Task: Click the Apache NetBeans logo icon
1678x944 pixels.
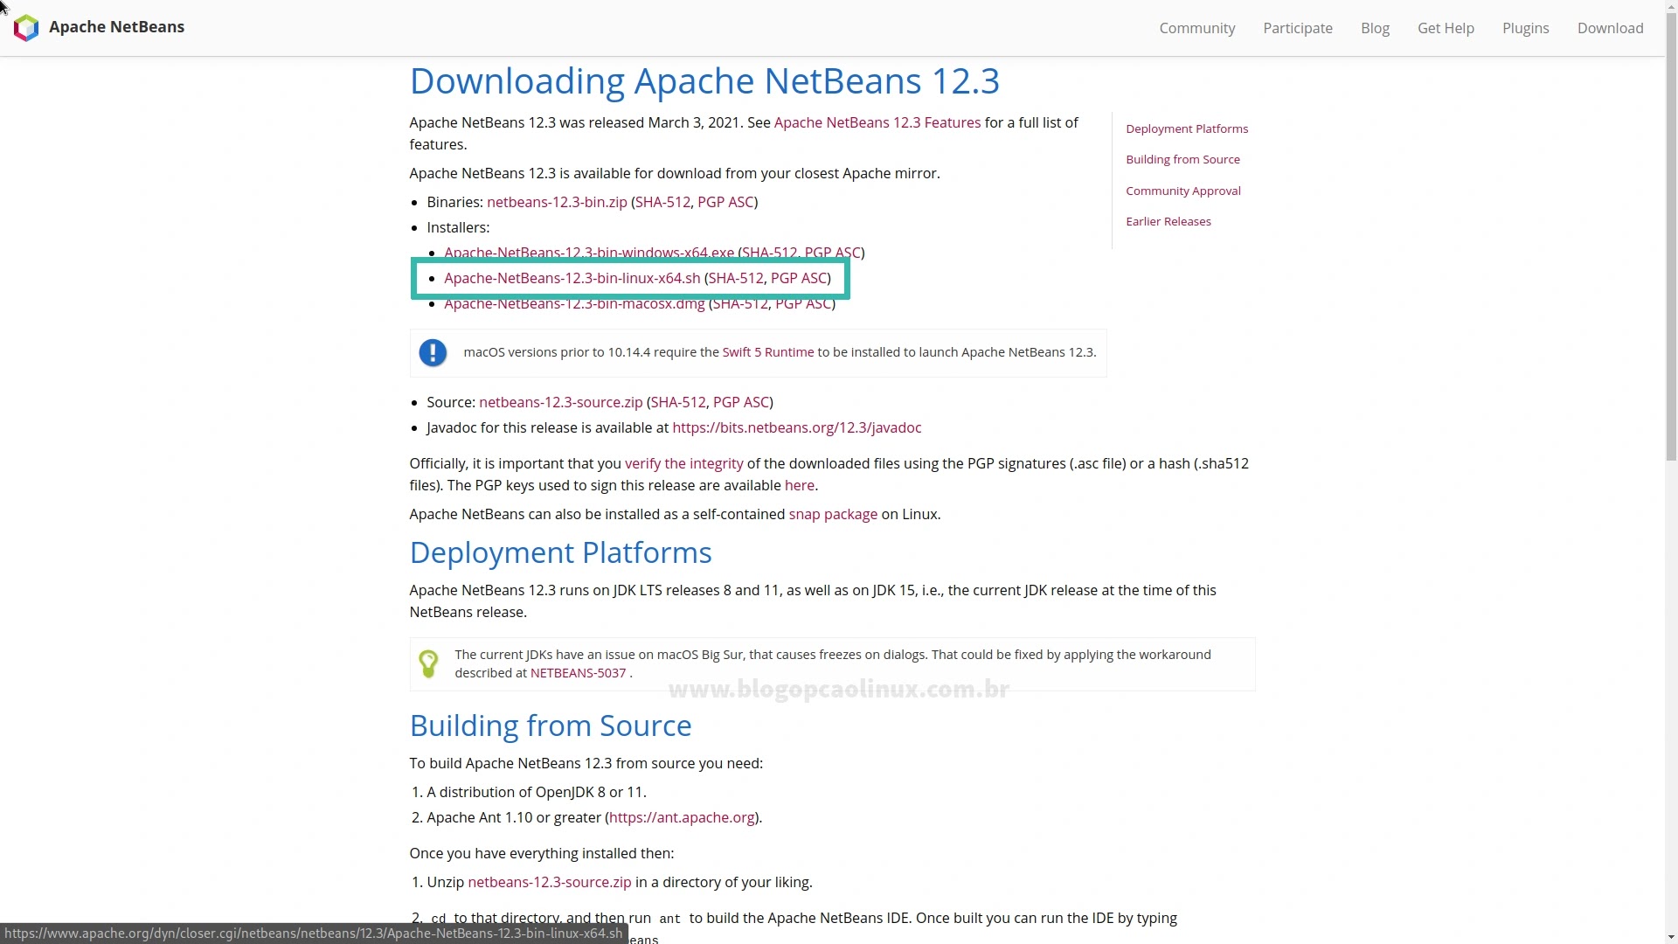Action: coord(26,28)
